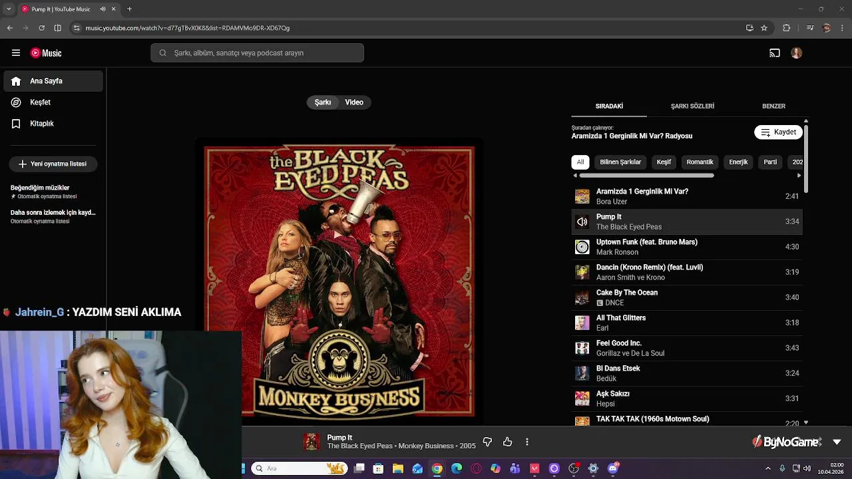Play Dancin (Krono Remix) from queue

click(687, 272)
